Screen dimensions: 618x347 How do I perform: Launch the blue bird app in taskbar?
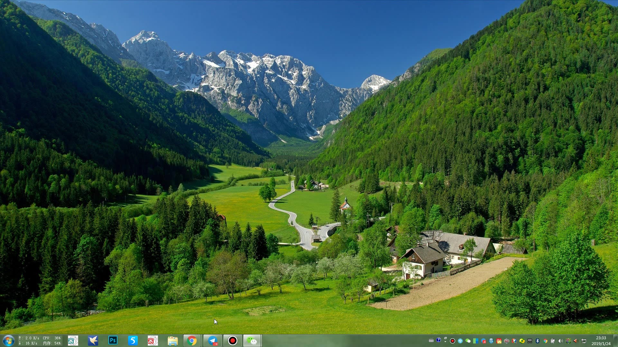click(x=93, y=341)
